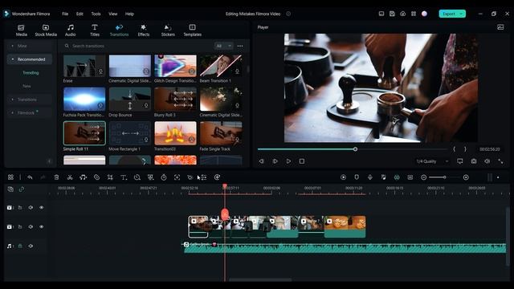Open the timeline layout grid icon
This screenshot has width=514, height=289.
pos(10,177)
